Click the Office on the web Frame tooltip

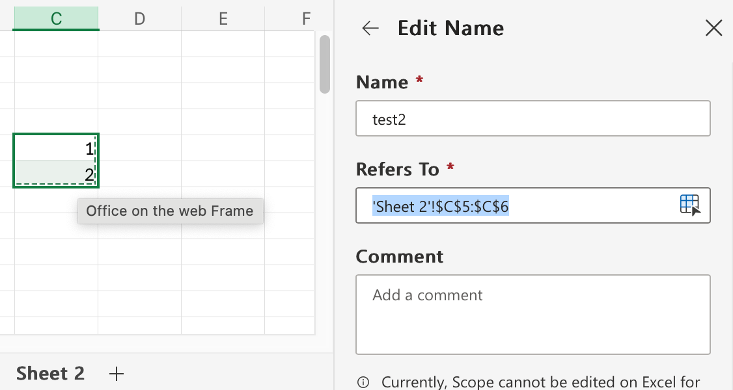tap(170, 211)
